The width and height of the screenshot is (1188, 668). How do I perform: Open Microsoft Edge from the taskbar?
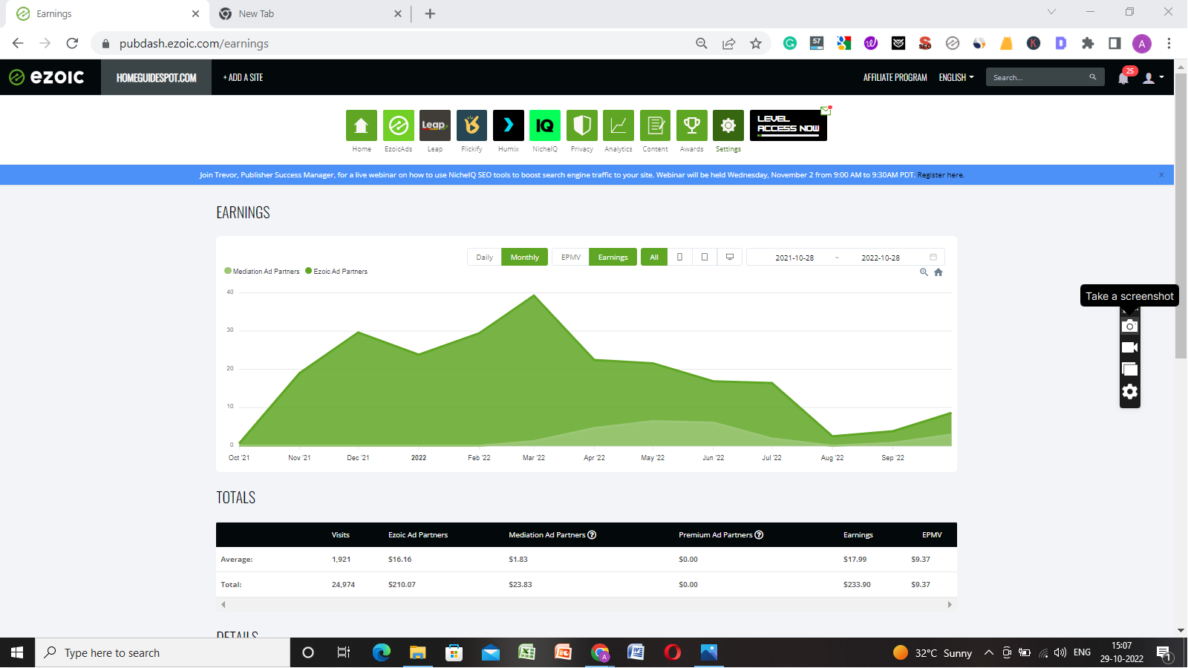click(x=382, y=652)
